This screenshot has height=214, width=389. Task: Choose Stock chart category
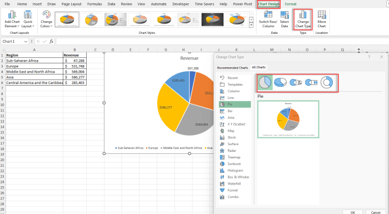235,137
